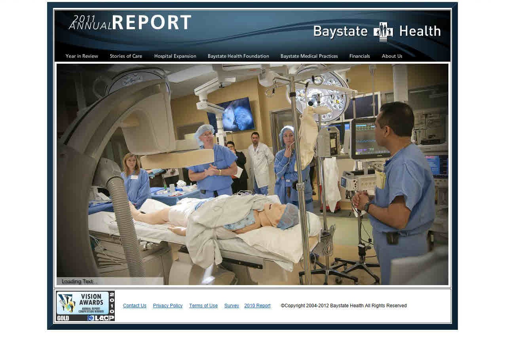The height and width of the screenshot is (348, 505).
Task: Click the LACP logo inside the award badge
Action: pos(101,318)
